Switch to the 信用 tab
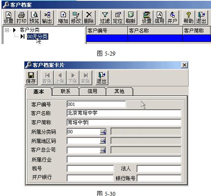 coord(92,91)
